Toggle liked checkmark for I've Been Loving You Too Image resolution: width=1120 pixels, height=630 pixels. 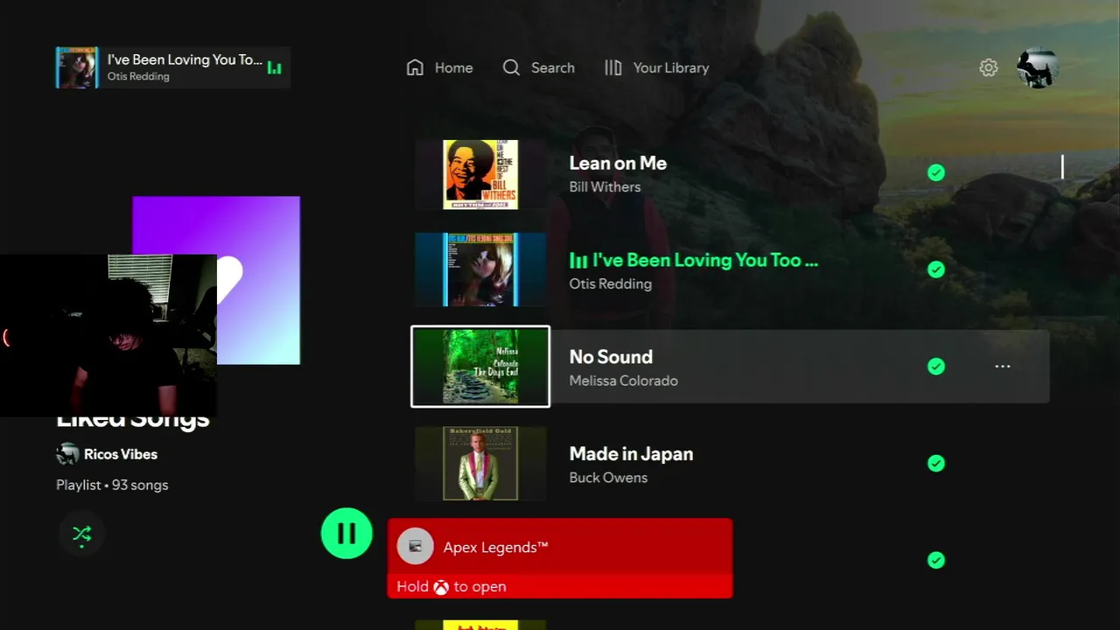click(936, 269)
